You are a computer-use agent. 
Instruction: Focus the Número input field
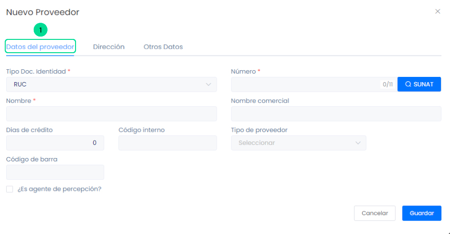[304, 84]
